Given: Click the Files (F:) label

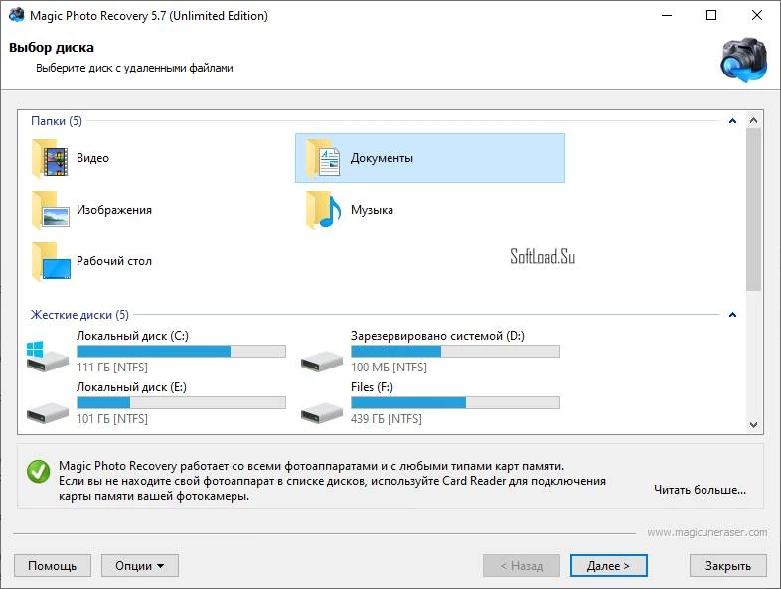Looking at the screenshot, I should (372, 387).
